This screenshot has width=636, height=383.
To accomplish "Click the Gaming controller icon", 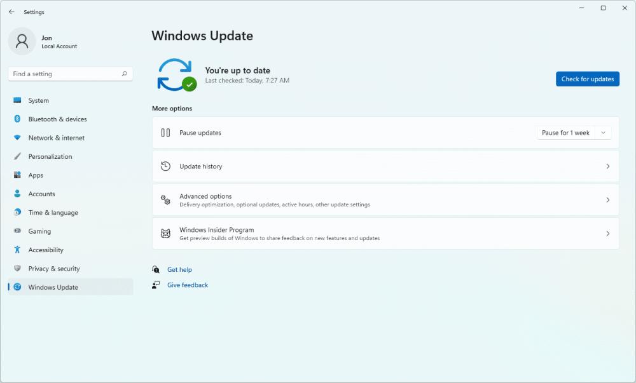I will [17, 231].
